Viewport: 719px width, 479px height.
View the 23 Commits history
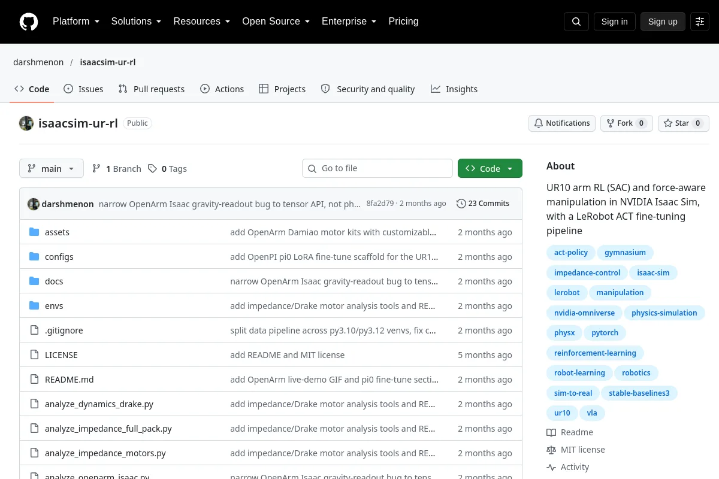(x=483, y=204)
